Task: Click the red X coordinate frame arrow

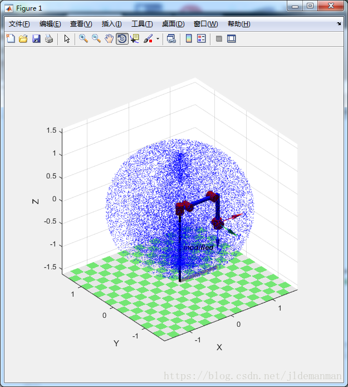Action: coord(232,217)
